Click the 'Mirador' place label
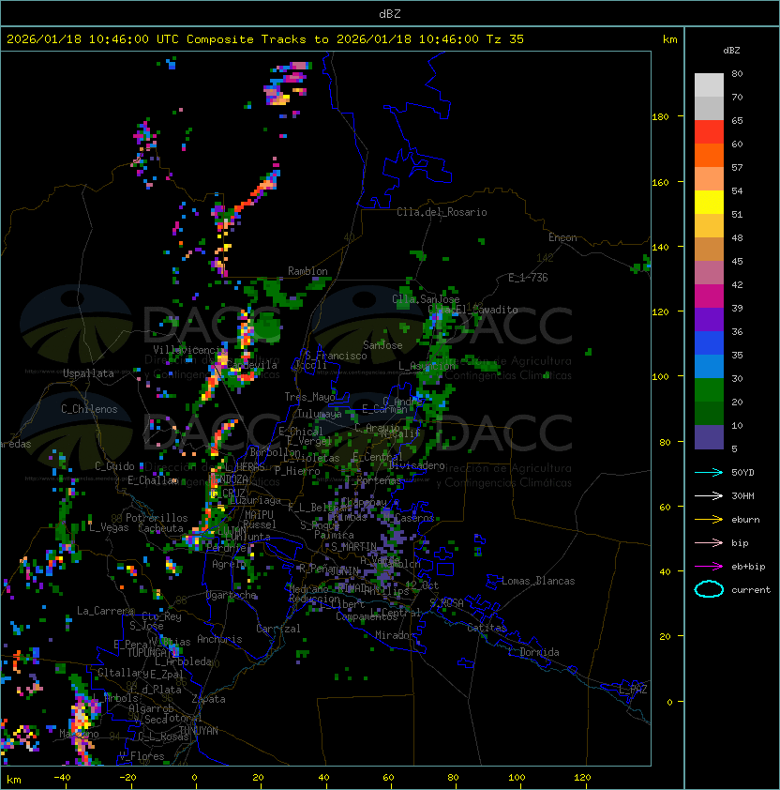Viewport: 780px width, 790px height. [x=395, y=635]
